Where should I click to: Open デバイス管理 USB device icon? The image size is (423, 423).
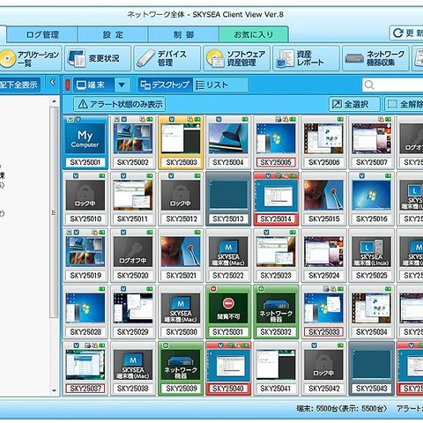point(145,58)
